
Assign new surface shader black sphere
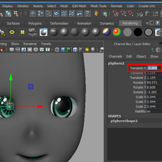[x=138, y=32]
